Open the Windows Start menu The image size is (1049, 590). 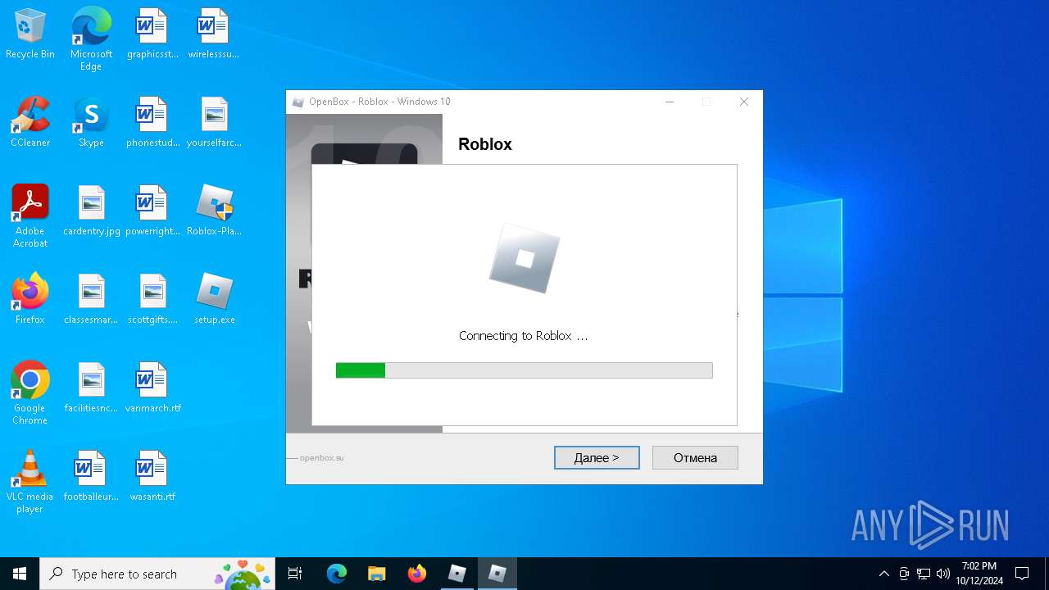[20, 574]
